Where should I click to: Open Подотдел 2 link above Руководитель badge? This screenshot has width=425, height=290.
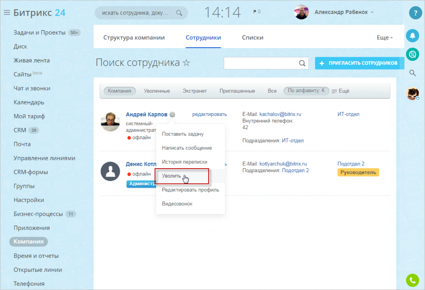pyautogui.click(x=351, y=164)
